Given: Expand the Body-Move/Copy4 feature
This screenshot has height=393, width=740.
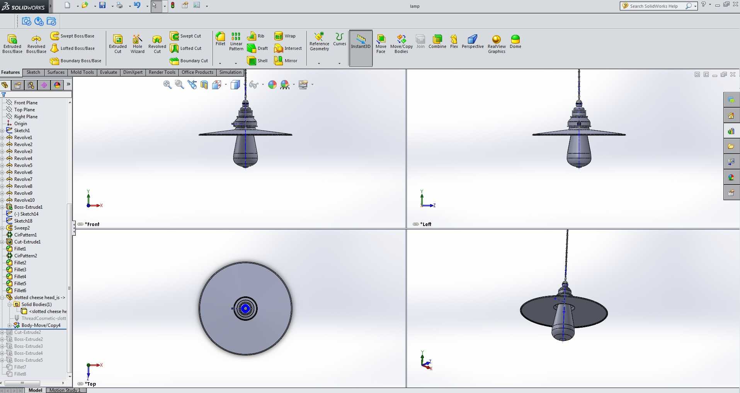Looking at the screenshot, I should [x=10, y=325].
